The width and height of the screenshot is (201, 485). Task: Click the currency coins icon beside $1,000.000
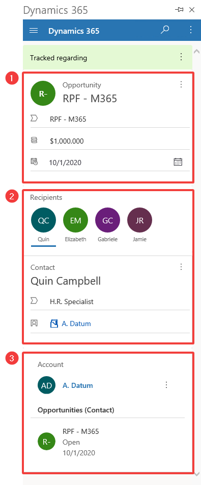click(x=34, y=140)
